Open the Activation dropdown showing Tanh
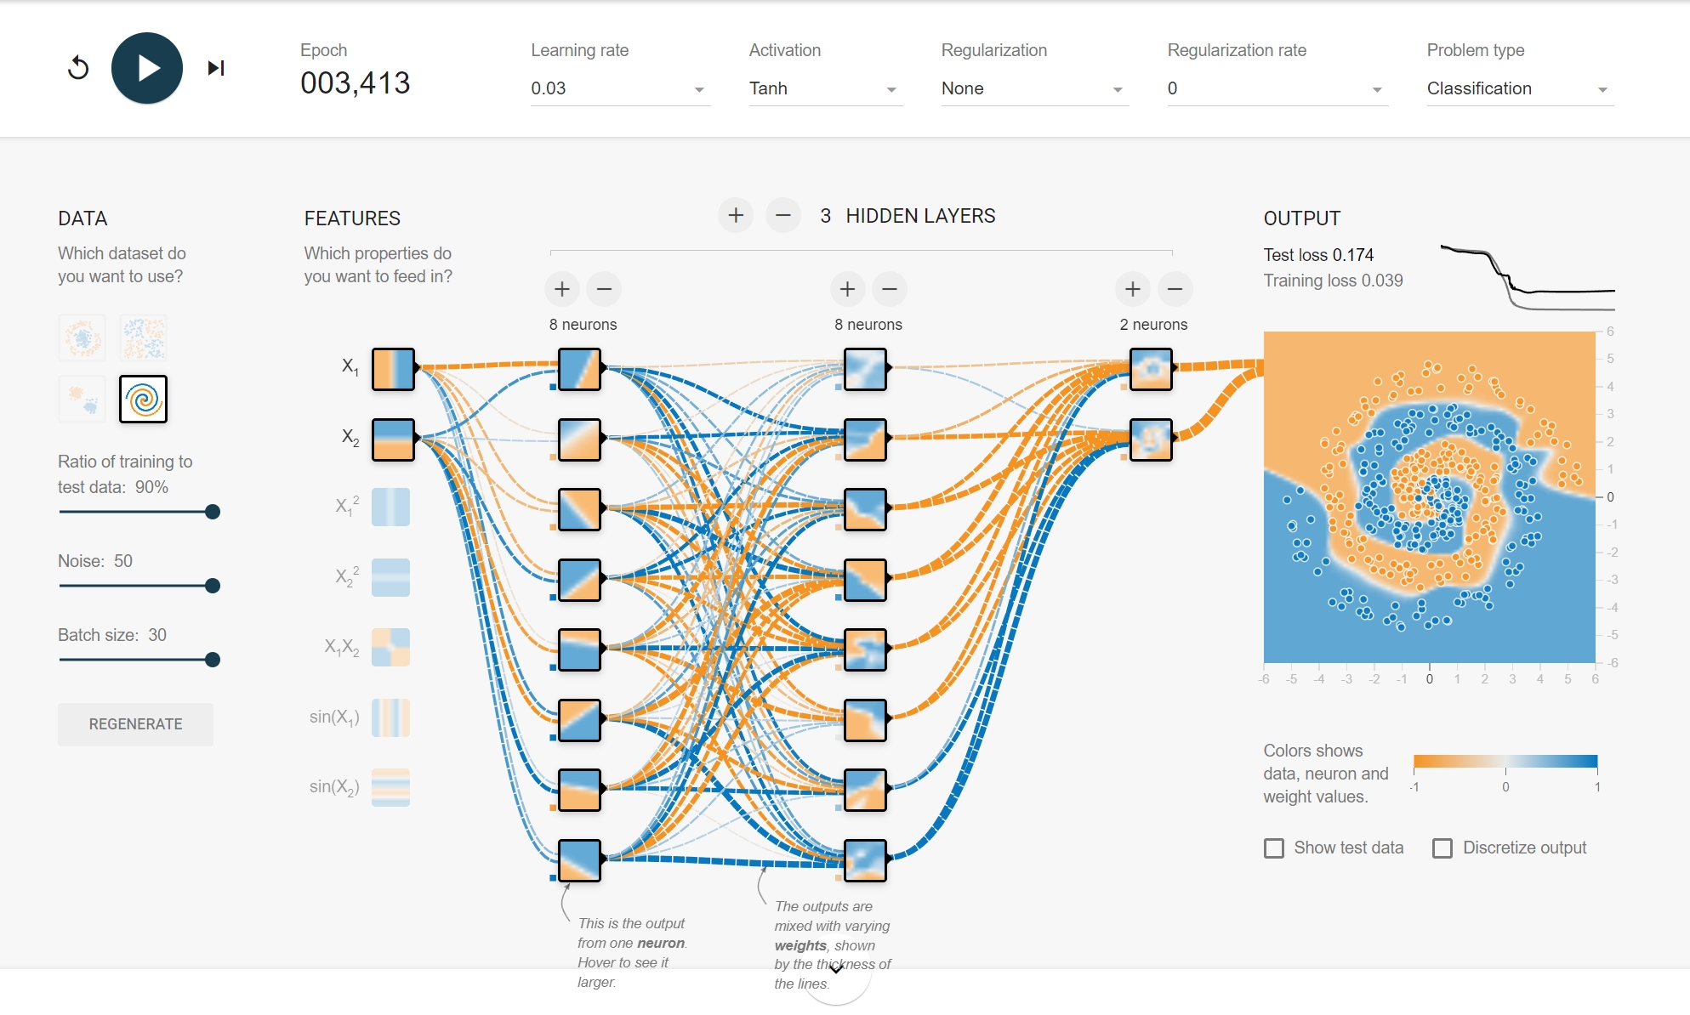1690x1015 pixels. point(825,88)
